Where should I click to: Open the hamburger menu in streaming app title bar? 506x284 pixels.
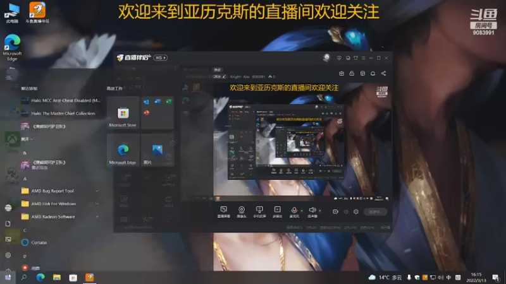click(363, 58)
